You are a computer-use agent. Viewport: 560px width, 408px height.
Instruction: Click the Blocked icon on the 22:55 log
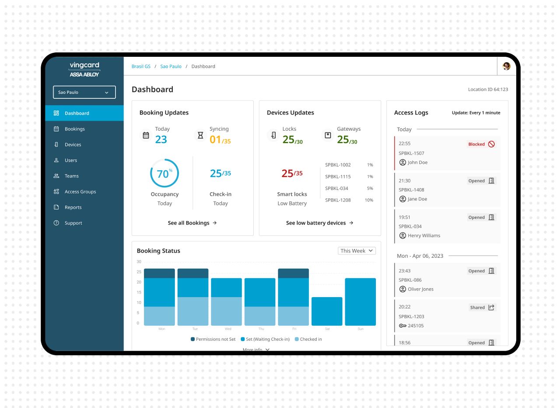point(491,144)
